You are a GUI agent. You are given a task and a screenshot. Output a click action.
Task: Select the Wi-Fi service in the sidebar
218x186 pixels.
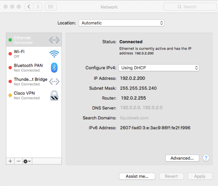tap(34, 54)
